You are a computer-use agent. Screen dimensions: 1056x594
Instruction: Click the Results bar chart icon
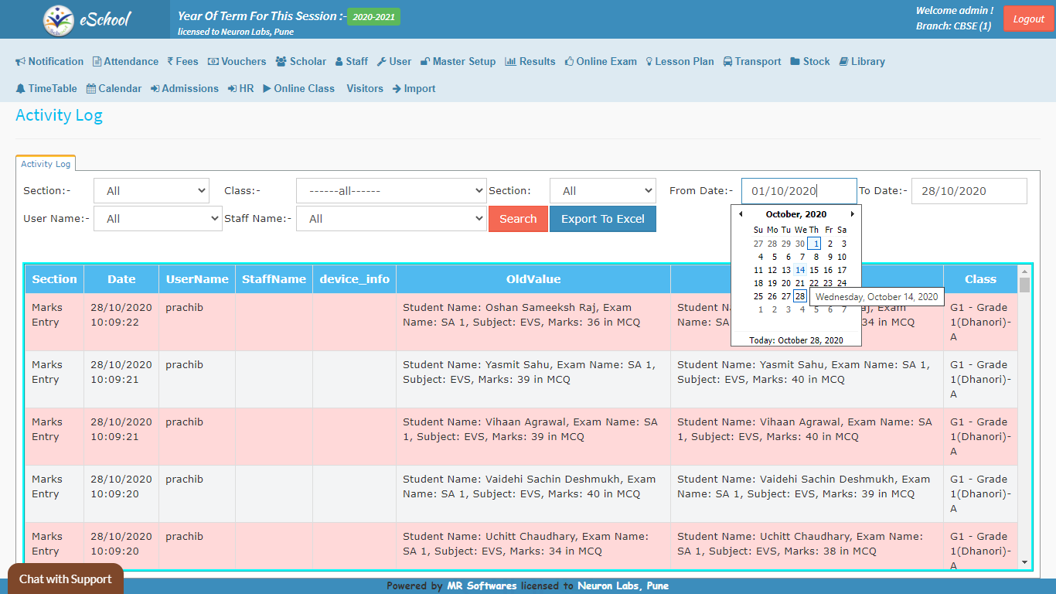click(x=510, y=62)
